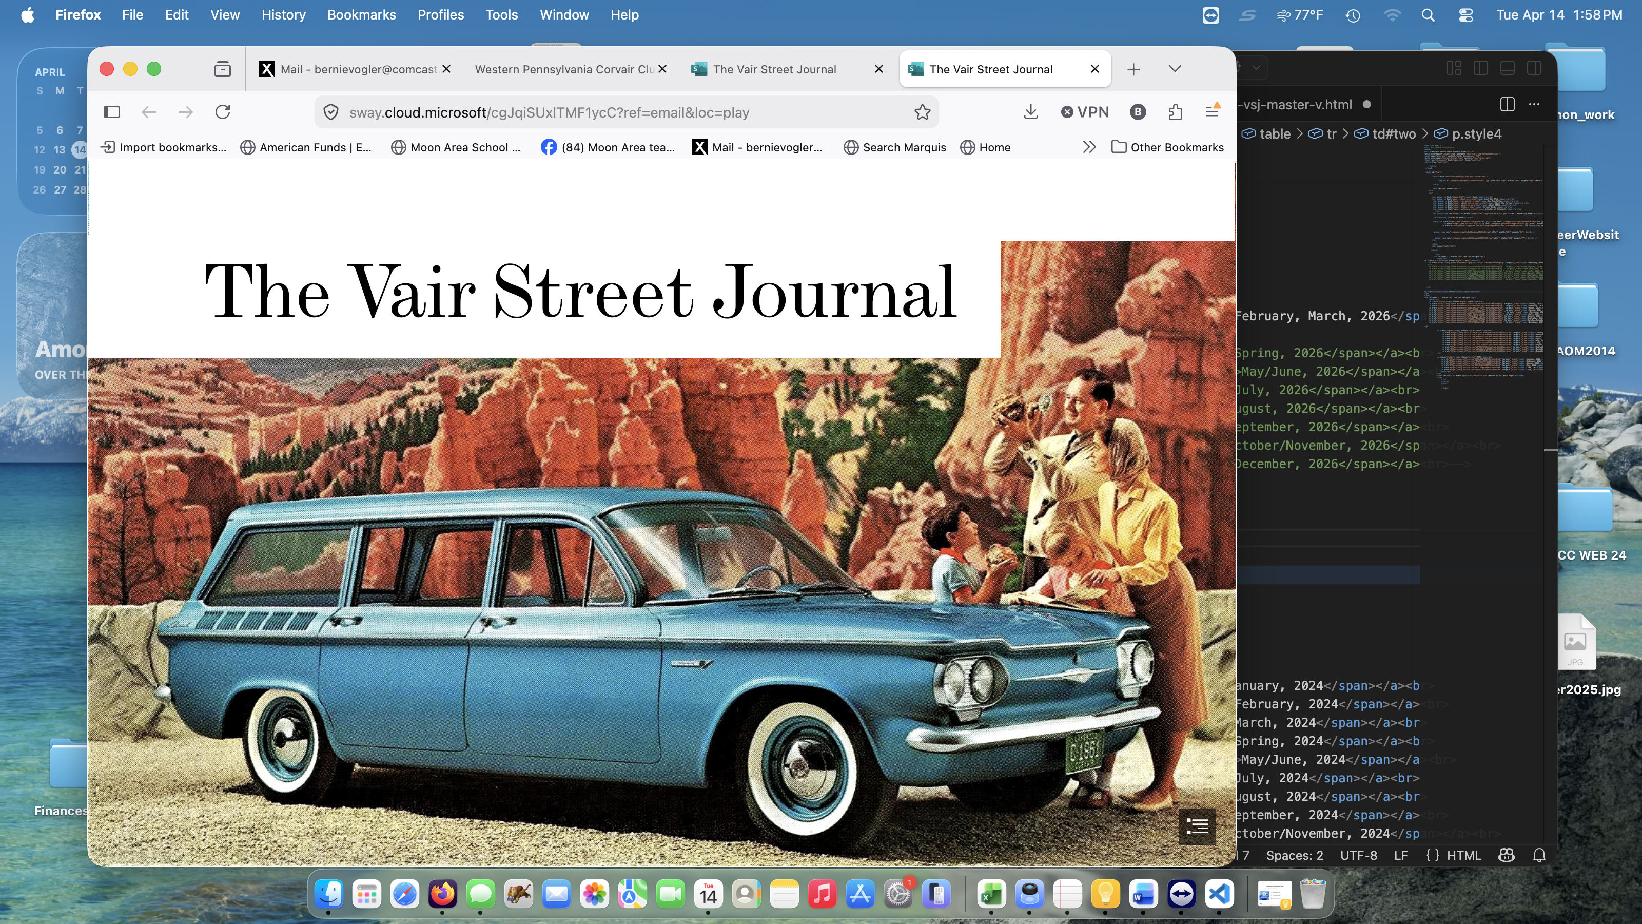Open the Sway navigation outline button

[x=1197, y=826]
